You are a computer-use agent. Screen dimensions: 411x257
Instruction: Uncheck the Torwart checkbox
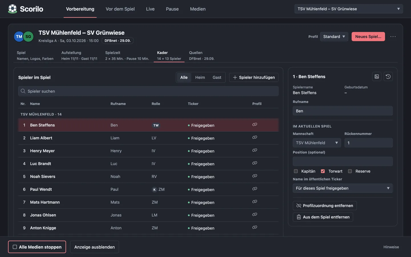coord(323,171)
